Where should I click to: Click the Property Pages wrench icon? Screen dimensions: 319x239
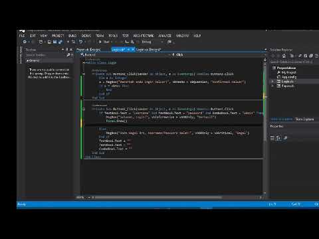[285, 138]
